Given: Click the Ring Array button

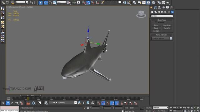Looking at the screenshot, I should pos(167,25).
